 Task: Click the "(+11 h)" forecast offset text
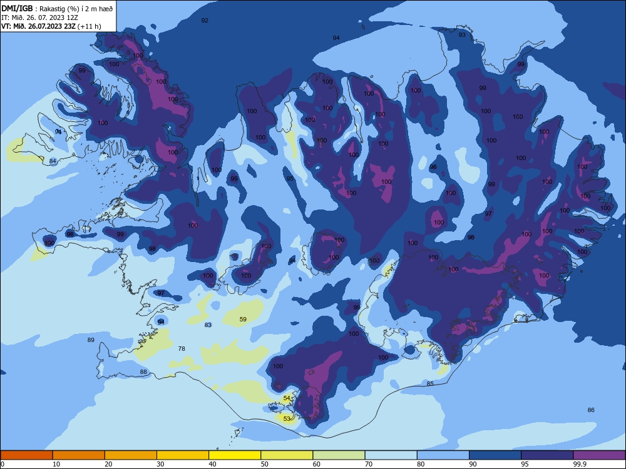click(x=89, y=26)
